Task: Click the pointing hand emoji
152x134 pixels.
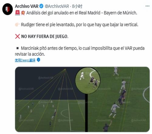Action: pos(17,25)
